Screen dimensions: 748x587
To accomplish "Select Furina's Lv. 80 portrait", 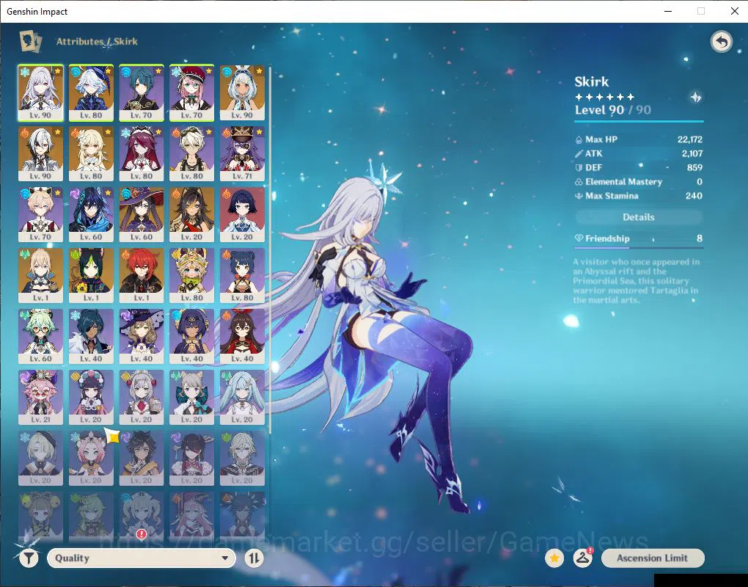I will (91, 92).
